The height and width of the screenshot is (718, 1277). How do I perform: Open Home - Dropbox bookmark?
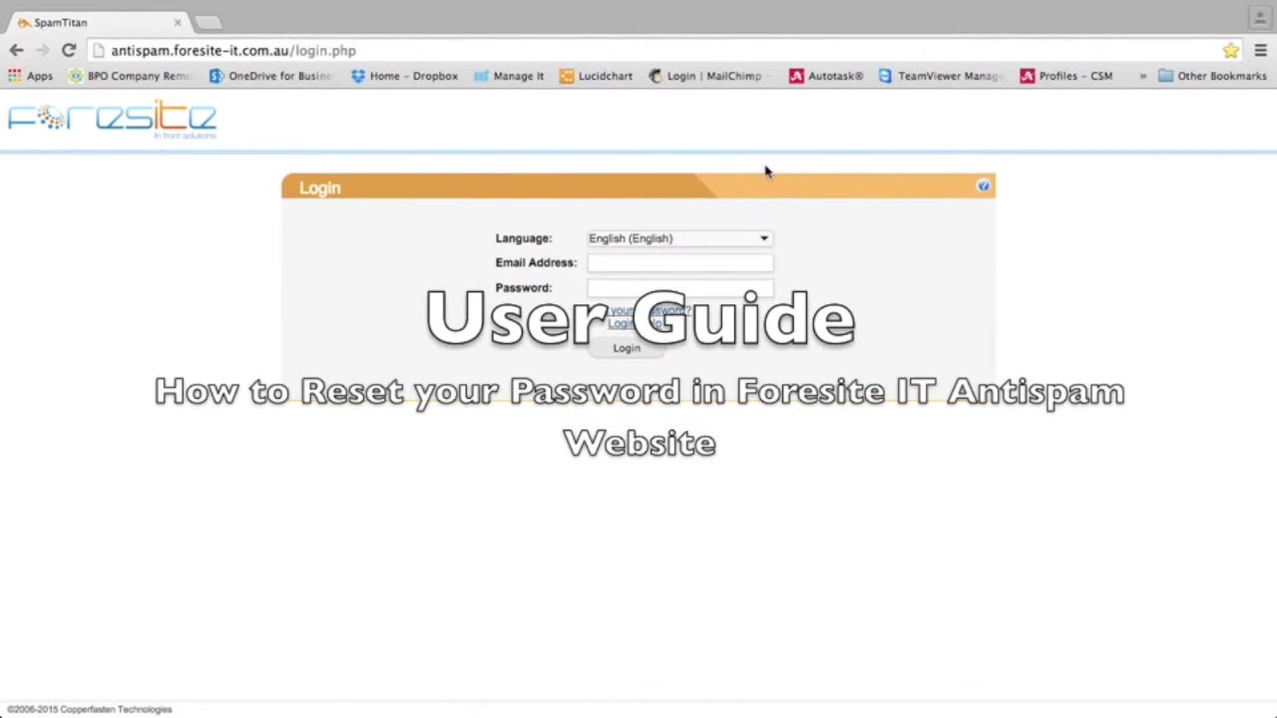pos(405,76)
